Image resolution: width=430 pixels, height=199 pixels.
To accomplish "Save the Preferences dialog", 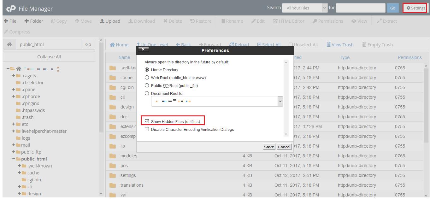I will (269, 147).
